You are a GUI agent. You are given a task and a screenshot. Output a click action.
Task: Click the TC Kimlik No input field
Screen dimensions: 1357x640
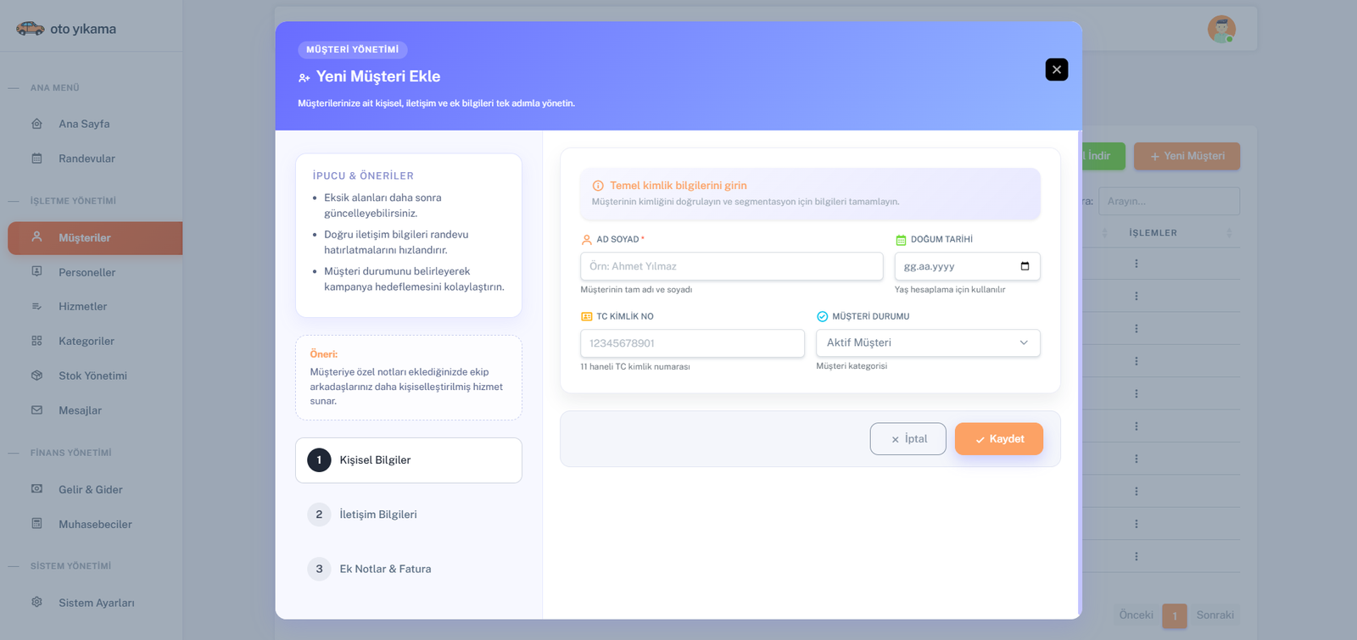692,343
